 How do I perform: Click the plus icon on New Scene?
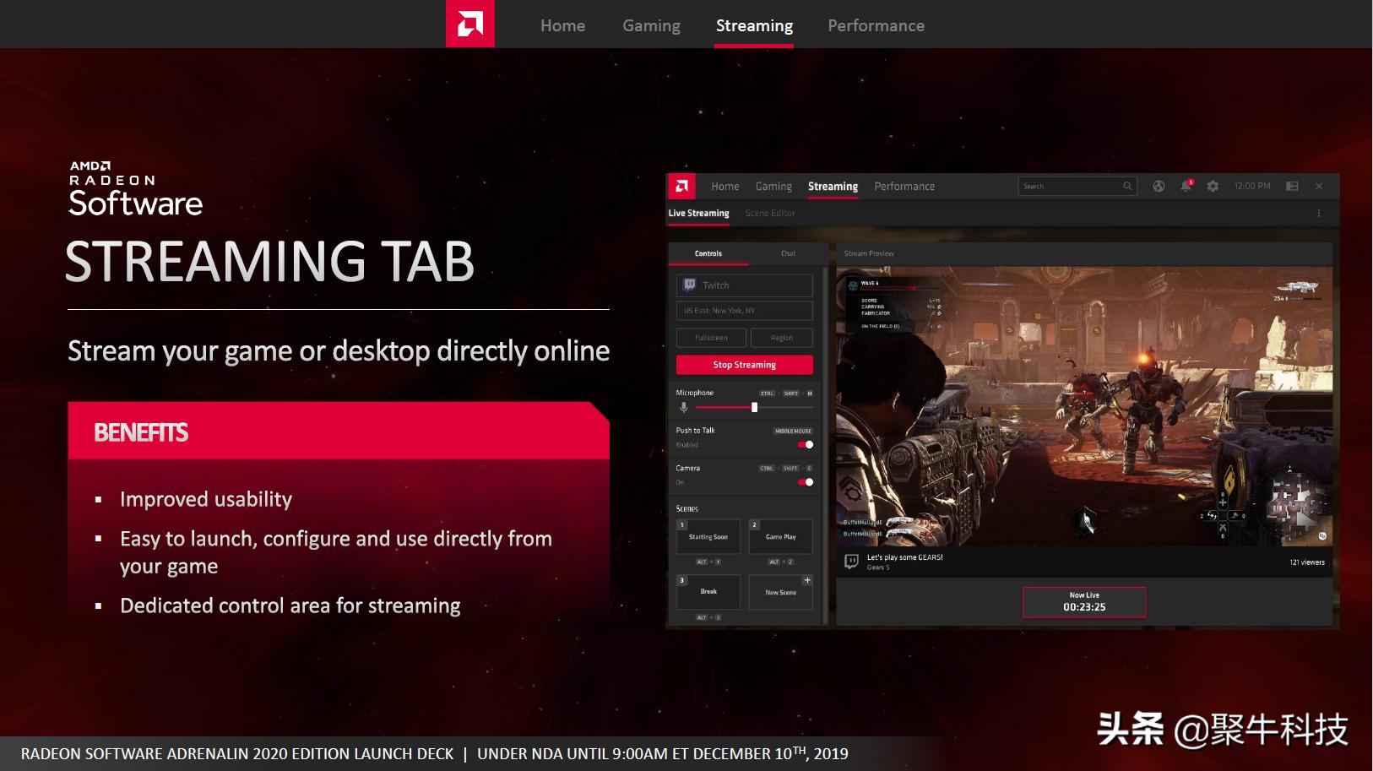coord(807,580)
